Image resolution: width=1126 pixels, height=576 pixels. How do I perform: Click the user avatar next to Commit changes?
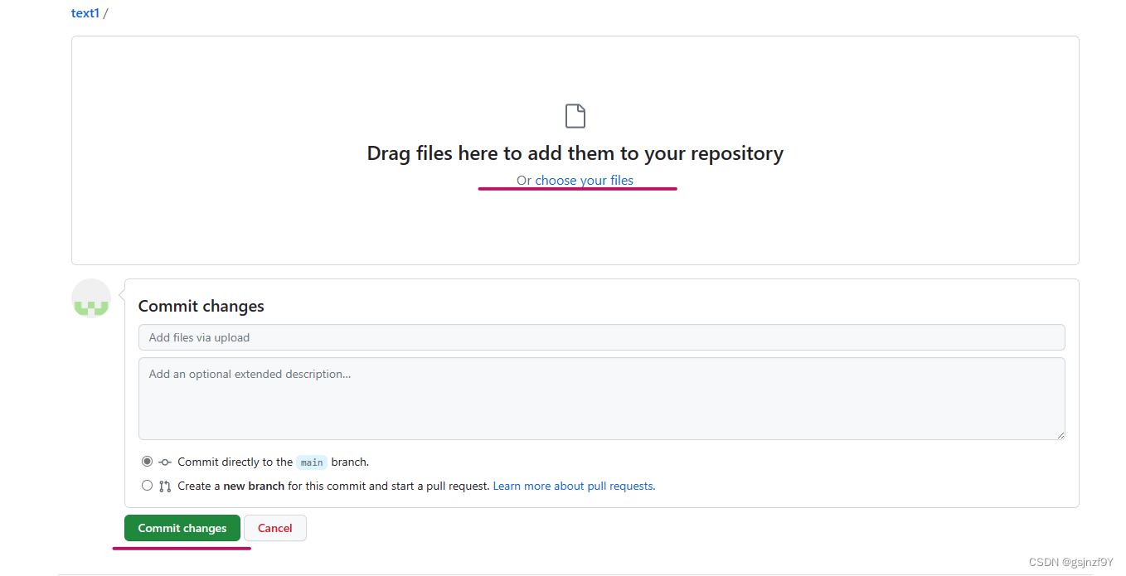point(91,298)
